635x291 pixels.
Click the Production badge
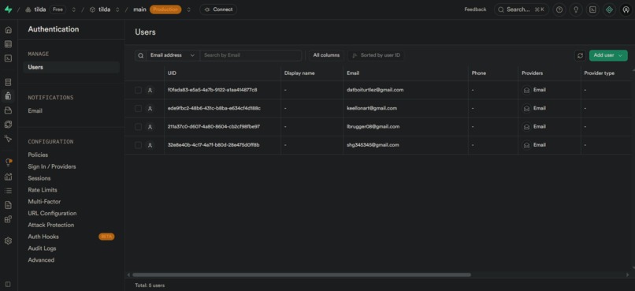165,9
